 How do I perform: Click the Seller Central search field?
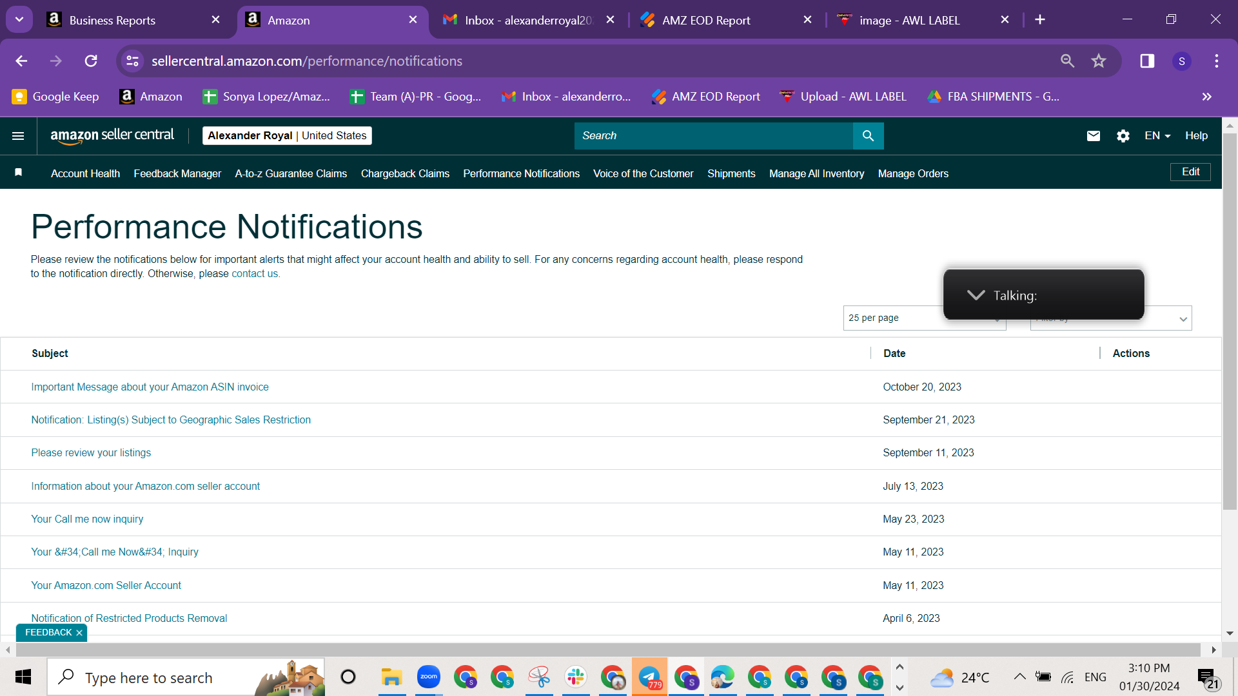click(713, 136)
